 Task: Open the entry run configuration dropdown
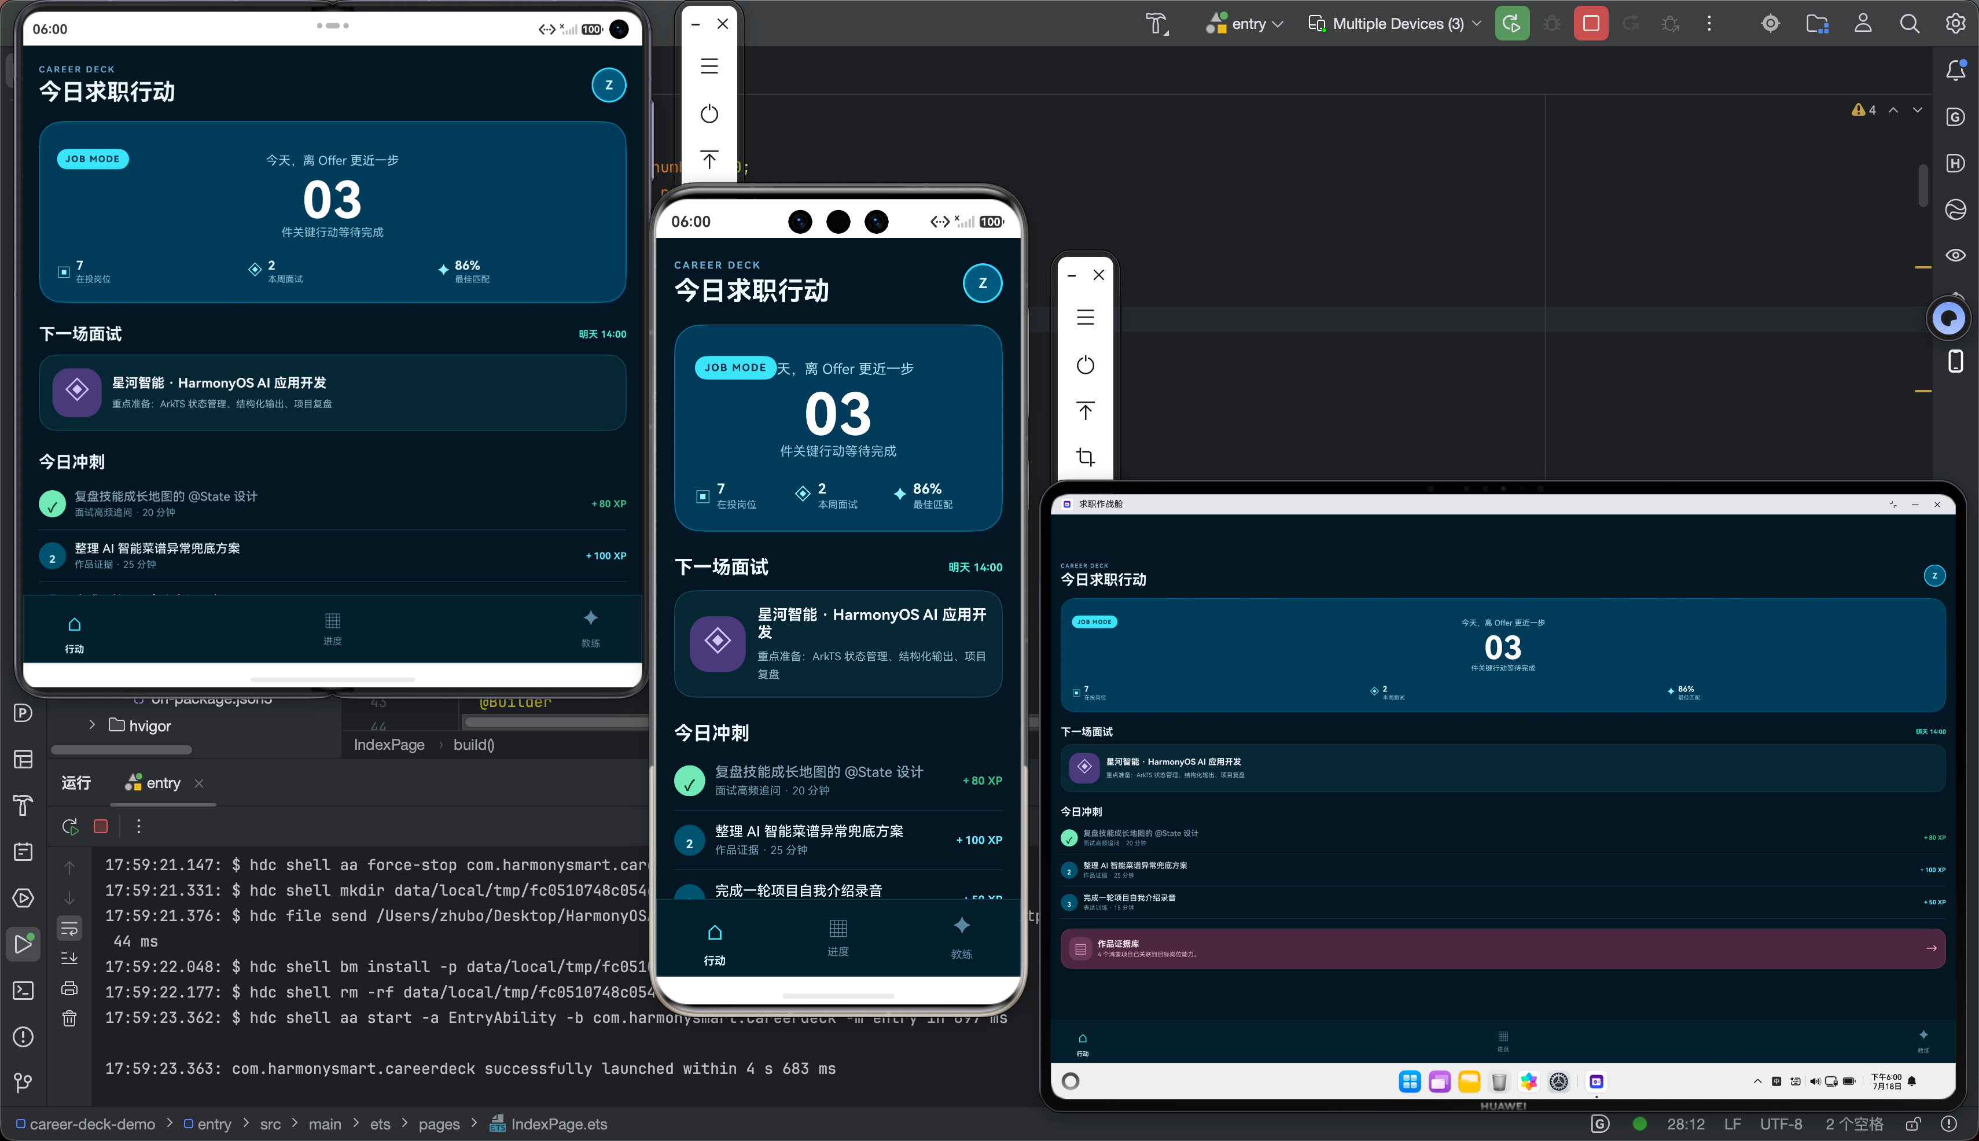coord(1245,24)
